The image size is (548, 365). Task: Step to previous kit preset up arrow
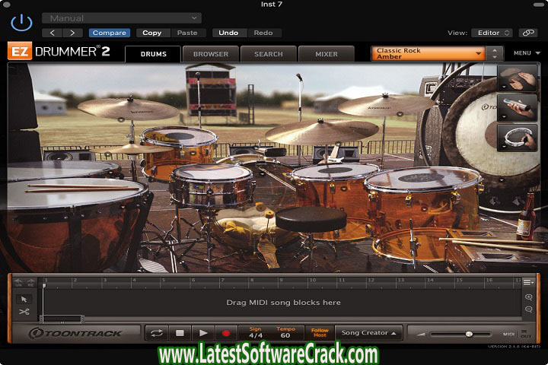click(495, 50)
